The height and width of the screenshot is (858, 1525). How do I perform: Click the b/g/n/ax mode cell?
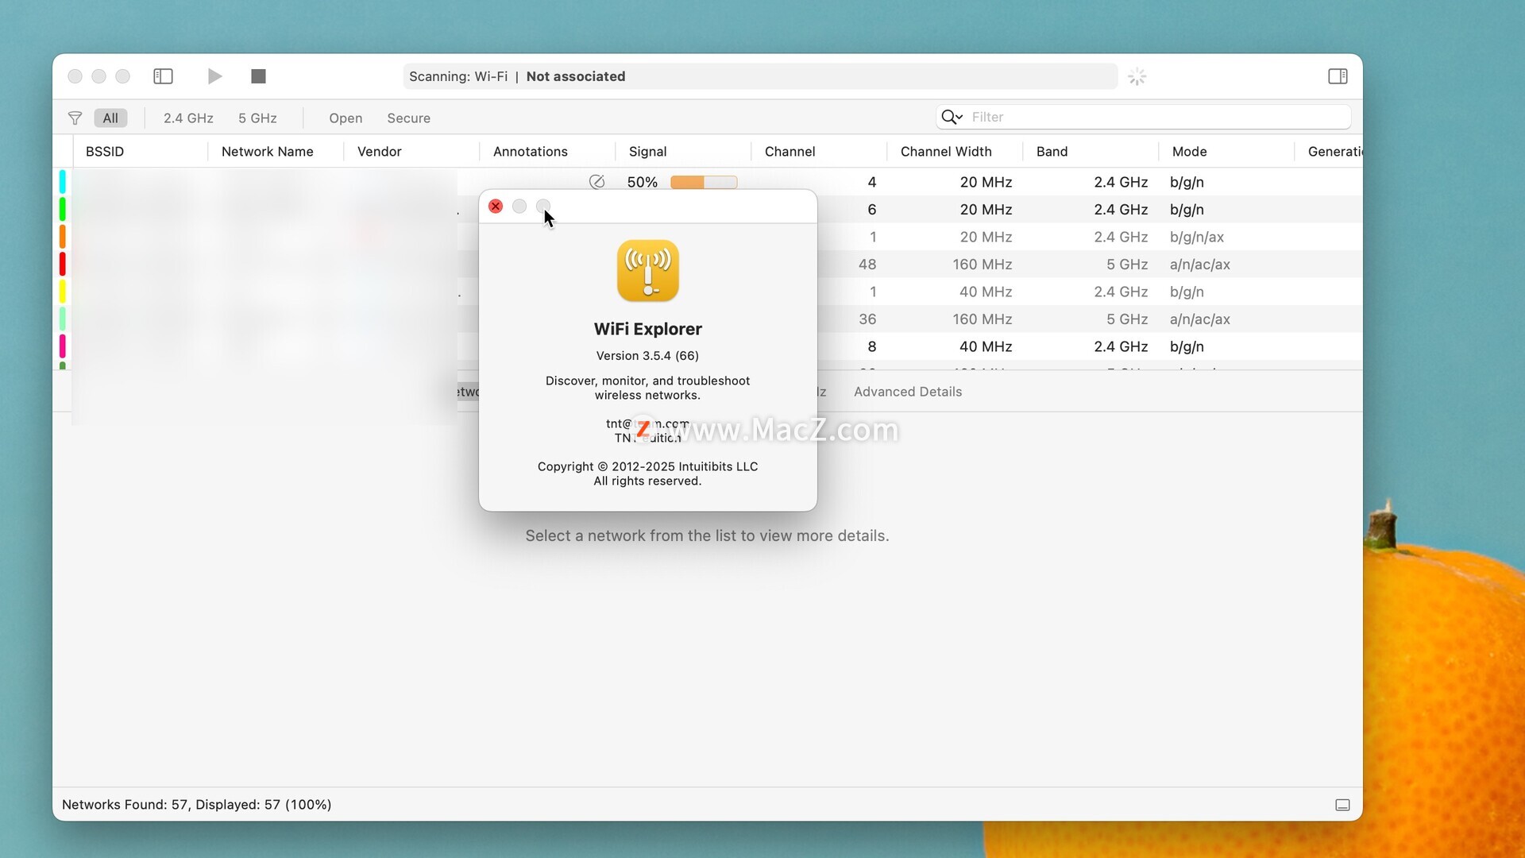[x=1197, y=237]
